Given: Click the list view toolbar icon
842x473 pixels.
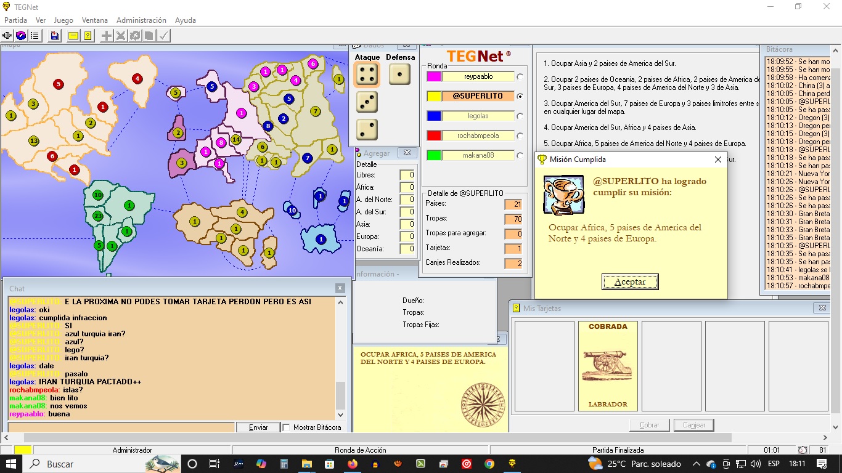Looking at the screenshot, I should [35, 36].
